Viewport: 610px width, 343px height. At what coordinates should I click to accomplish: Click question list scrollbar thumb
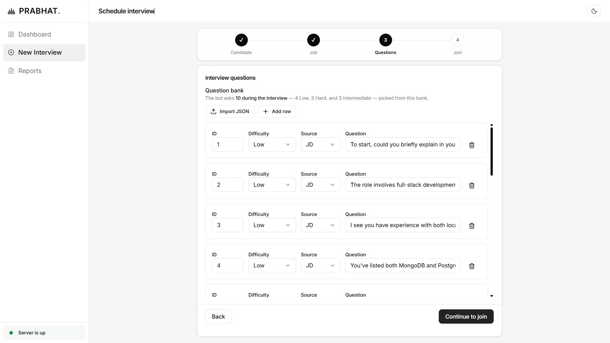(x=491, y=151)
